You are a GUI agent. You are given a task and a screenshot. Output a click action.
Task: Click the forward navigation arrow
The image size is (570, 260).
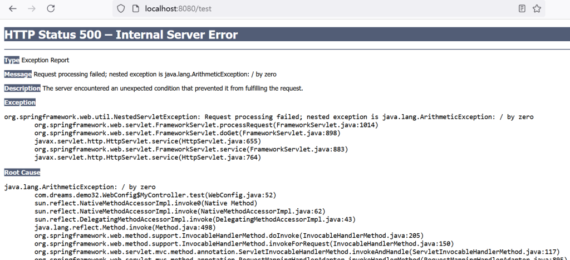[32, 8]
